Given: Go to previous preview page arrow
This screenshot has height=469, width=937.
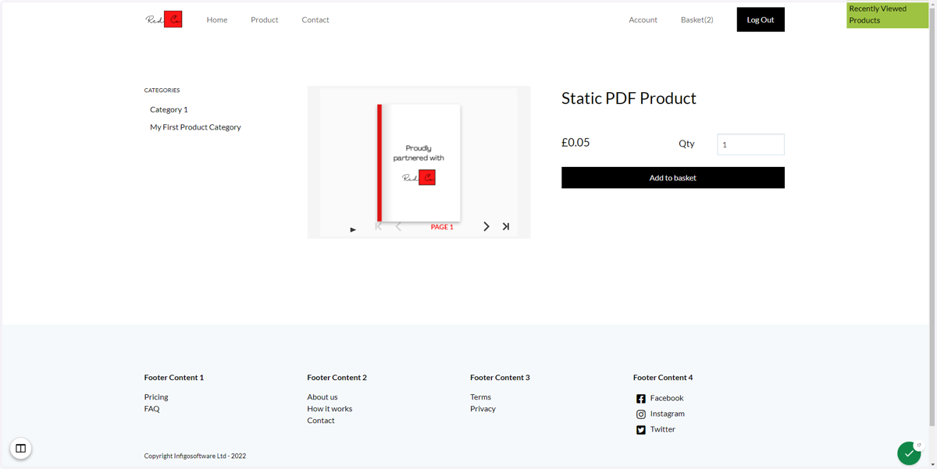Looking at the screenshot, I should coord(398,226).
